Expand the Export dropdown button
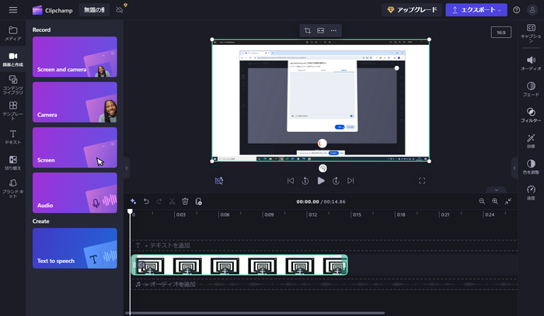 tap(476, 10)
